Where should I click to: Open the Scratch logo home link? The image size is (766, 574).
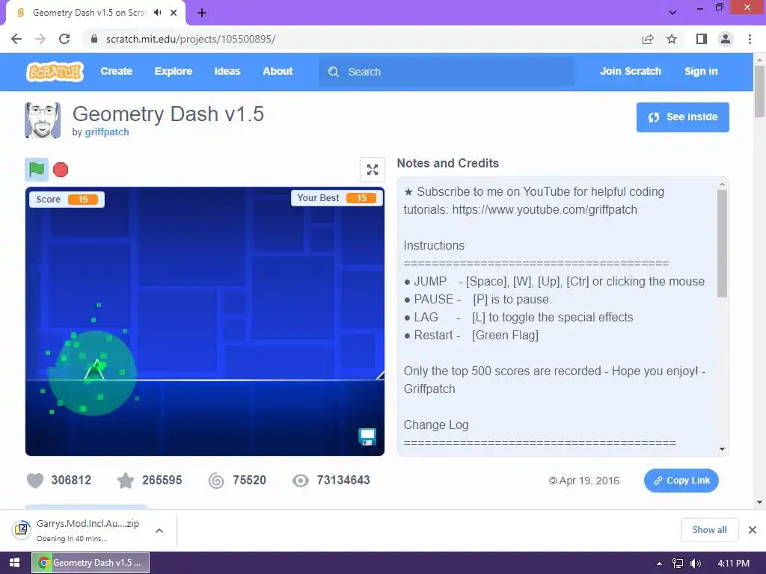pos(55,72)
